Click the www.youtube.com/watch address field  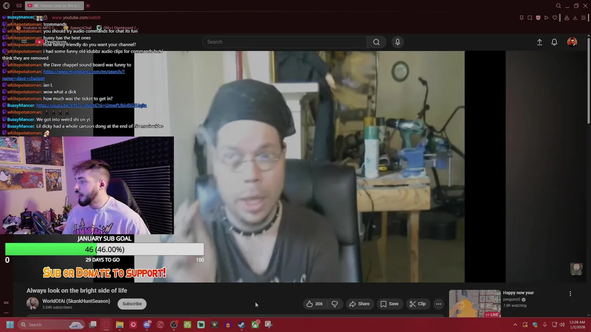tap(76, 18)
